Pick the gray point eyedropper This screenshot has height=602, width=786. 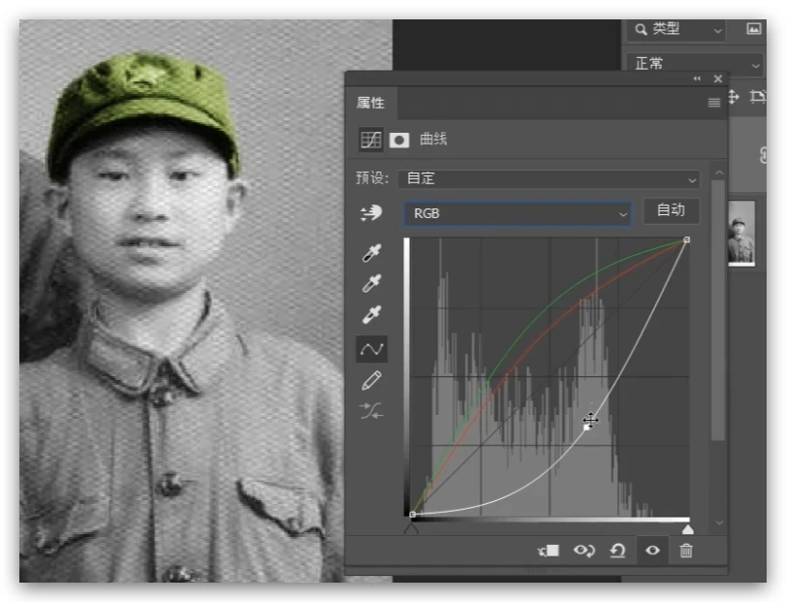371,284
